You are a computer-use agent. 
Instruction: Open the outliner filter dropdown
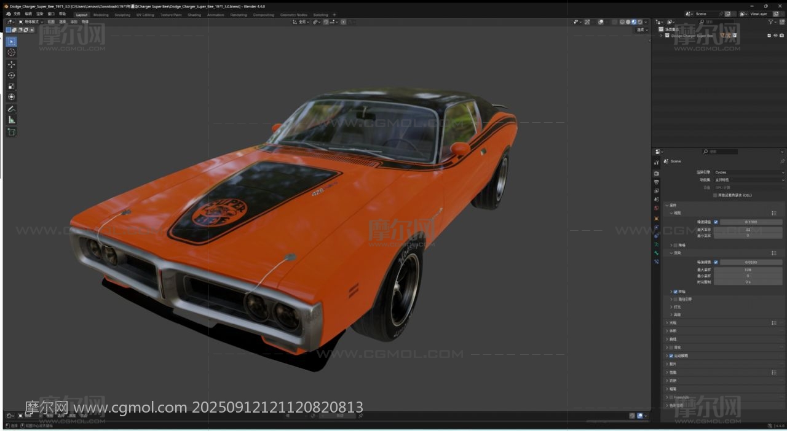click(773, 22)
